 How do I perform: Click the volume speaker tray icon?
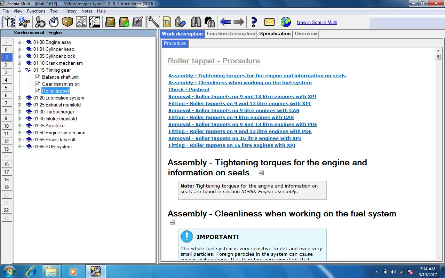(x=394, y=271)
